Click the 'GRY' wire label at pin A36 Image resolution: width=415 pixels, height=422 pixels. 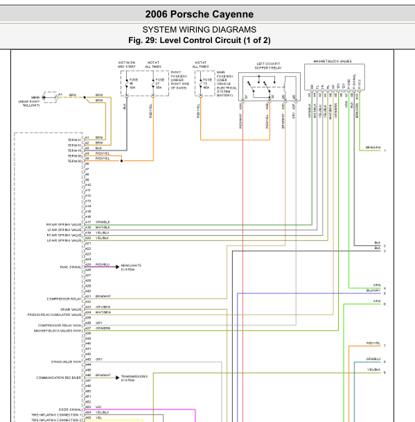coord(99,323)
